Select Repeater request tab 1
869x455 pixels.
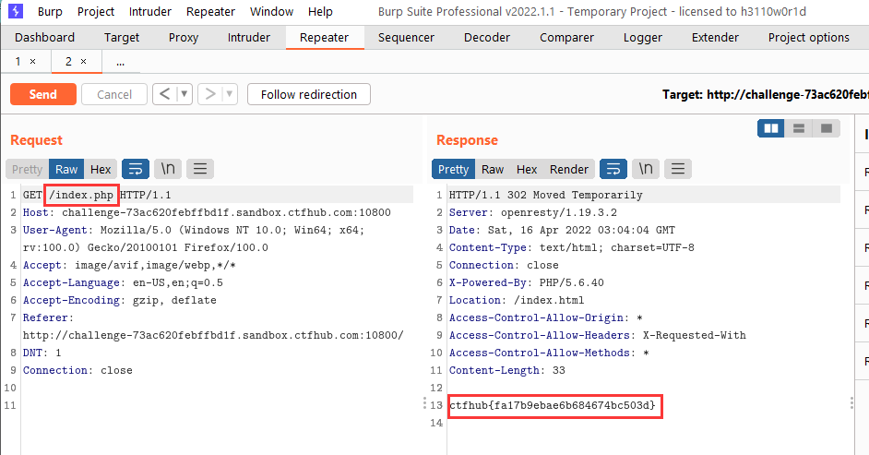coord(18,62)
